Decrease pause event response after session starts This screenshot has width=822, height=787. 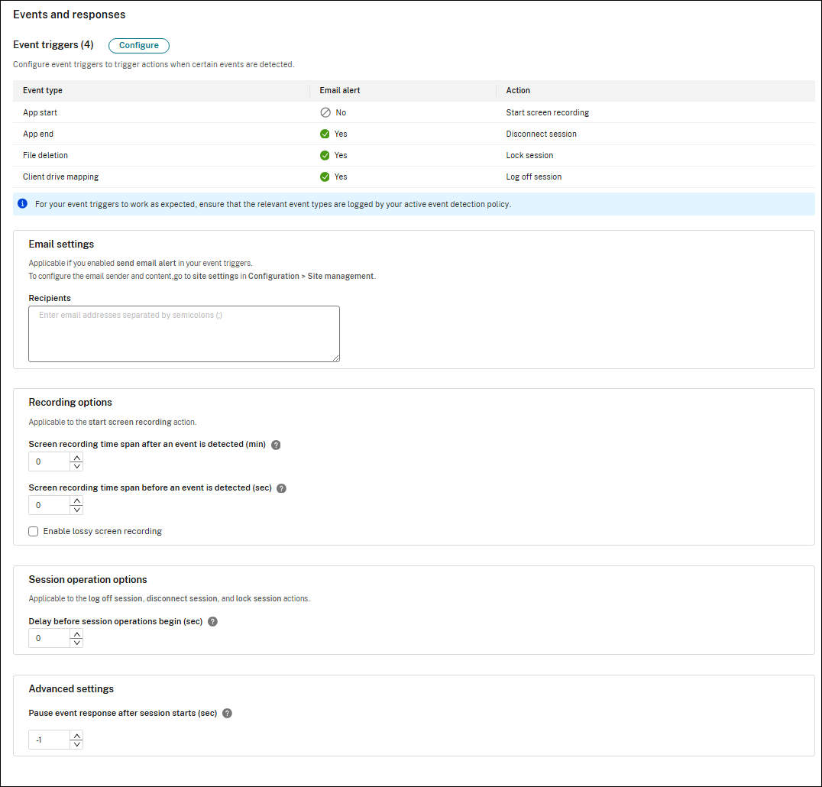coord(76,745)
